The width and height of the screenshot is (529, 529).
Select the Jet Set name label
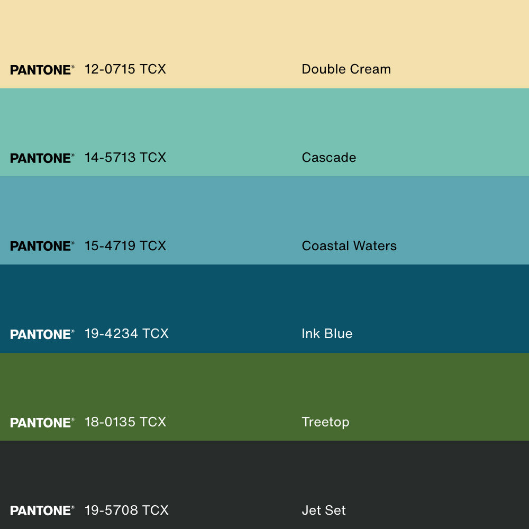tap(323, 510)
